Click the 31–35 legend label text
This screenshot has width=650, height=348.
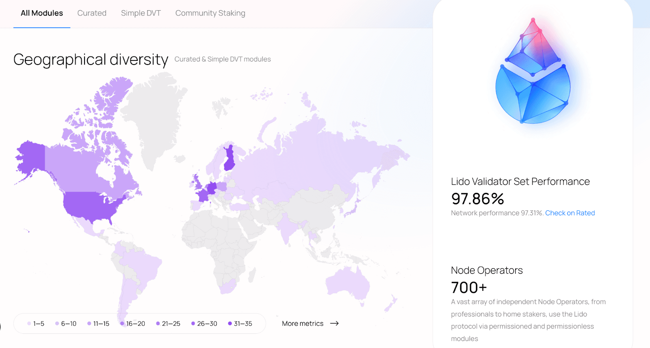pos(243,324)
